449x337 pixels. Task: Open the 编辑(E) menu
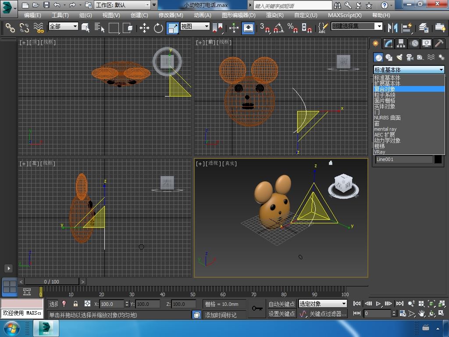pyautogui.click(x=32, y=15)
